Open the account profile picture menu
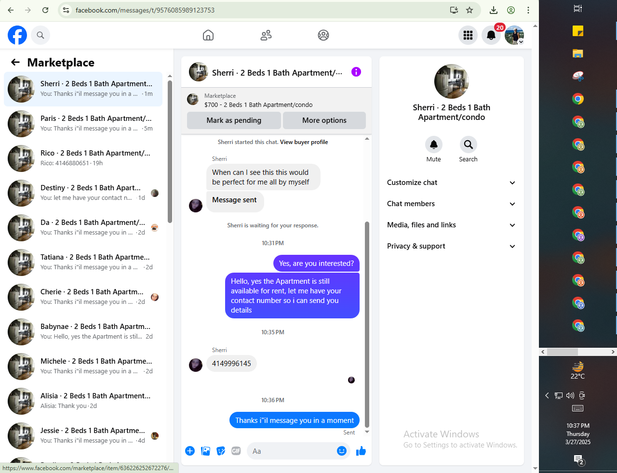 click(514, 35)
